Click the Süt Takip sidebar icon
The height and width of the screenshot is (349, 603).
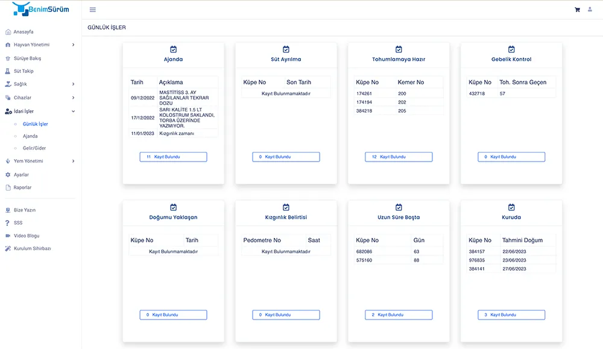8,71
